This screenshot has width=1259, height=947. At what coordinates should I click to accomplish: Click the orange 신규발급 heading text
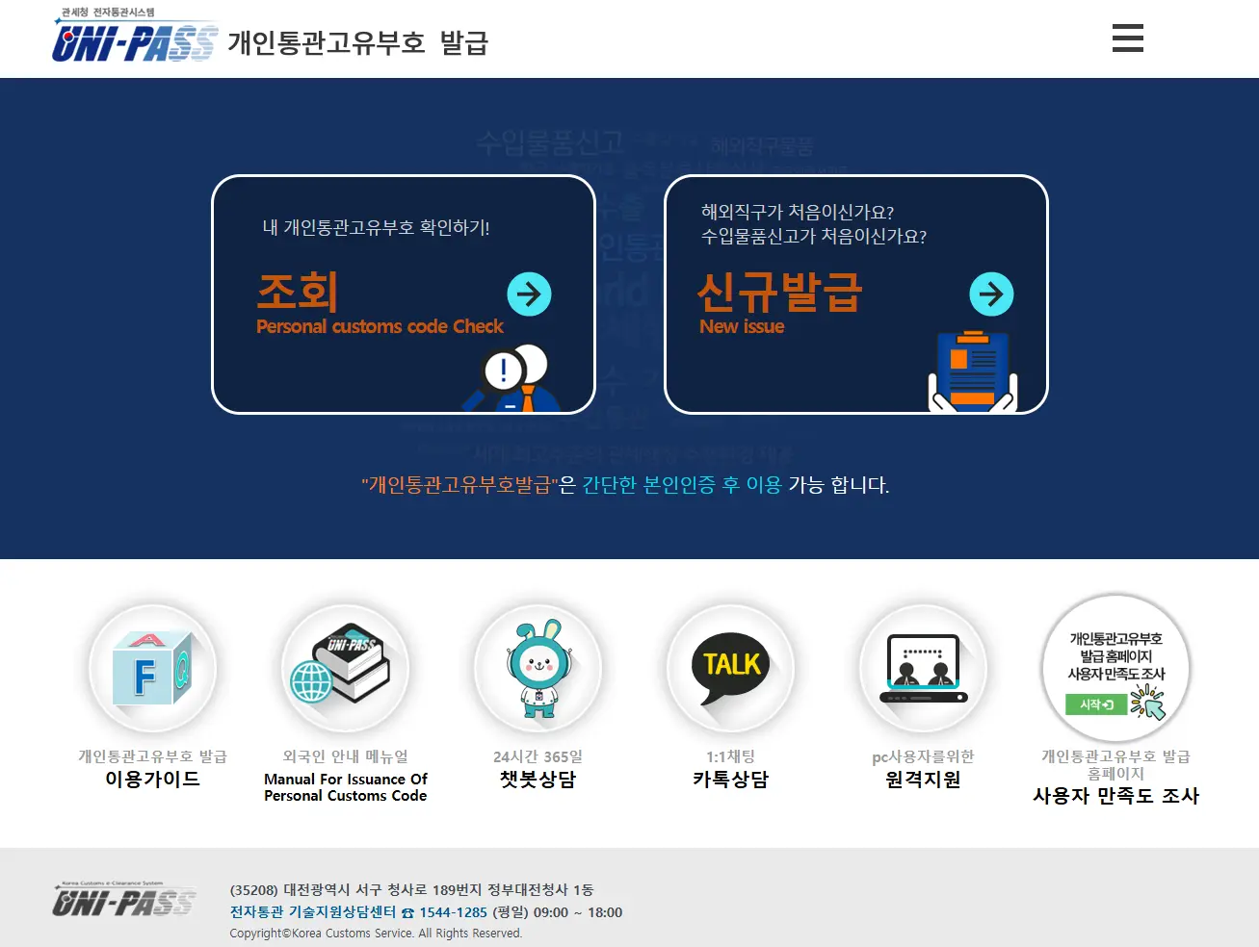point(778,291)
